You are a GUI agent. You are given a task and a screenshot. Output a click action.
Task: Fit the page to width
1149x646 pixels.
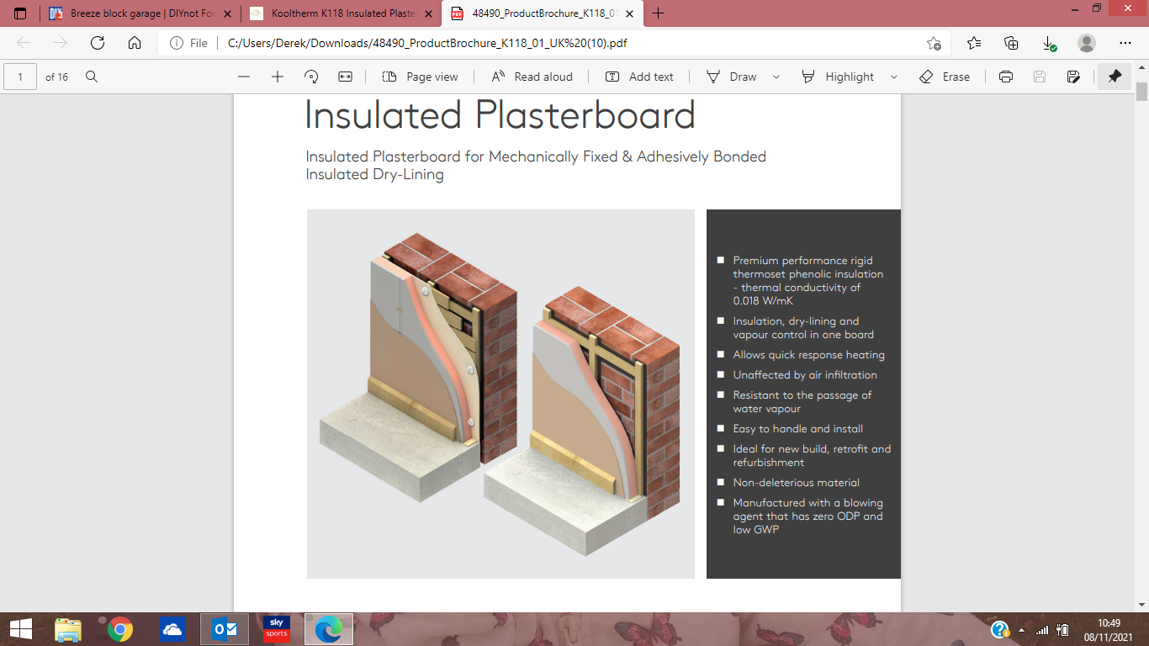click(345, 77)
